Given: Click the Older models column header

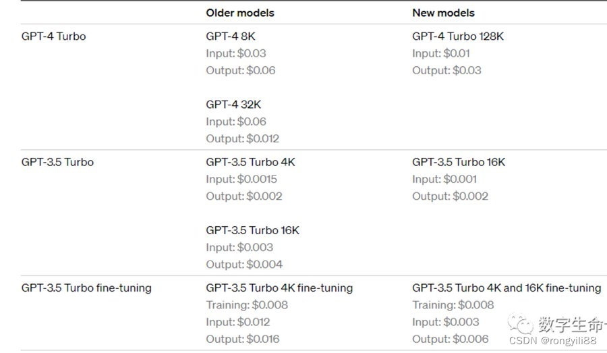Looking at the screenshot, I should click(x=240, y=13).
